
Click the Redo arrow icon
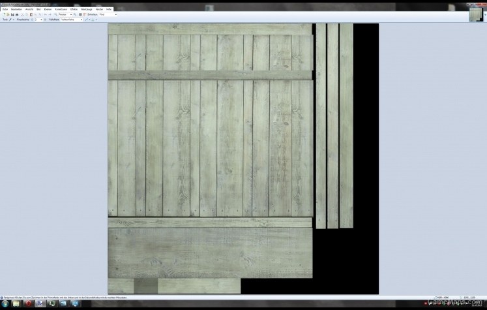[x=50, y=14]
